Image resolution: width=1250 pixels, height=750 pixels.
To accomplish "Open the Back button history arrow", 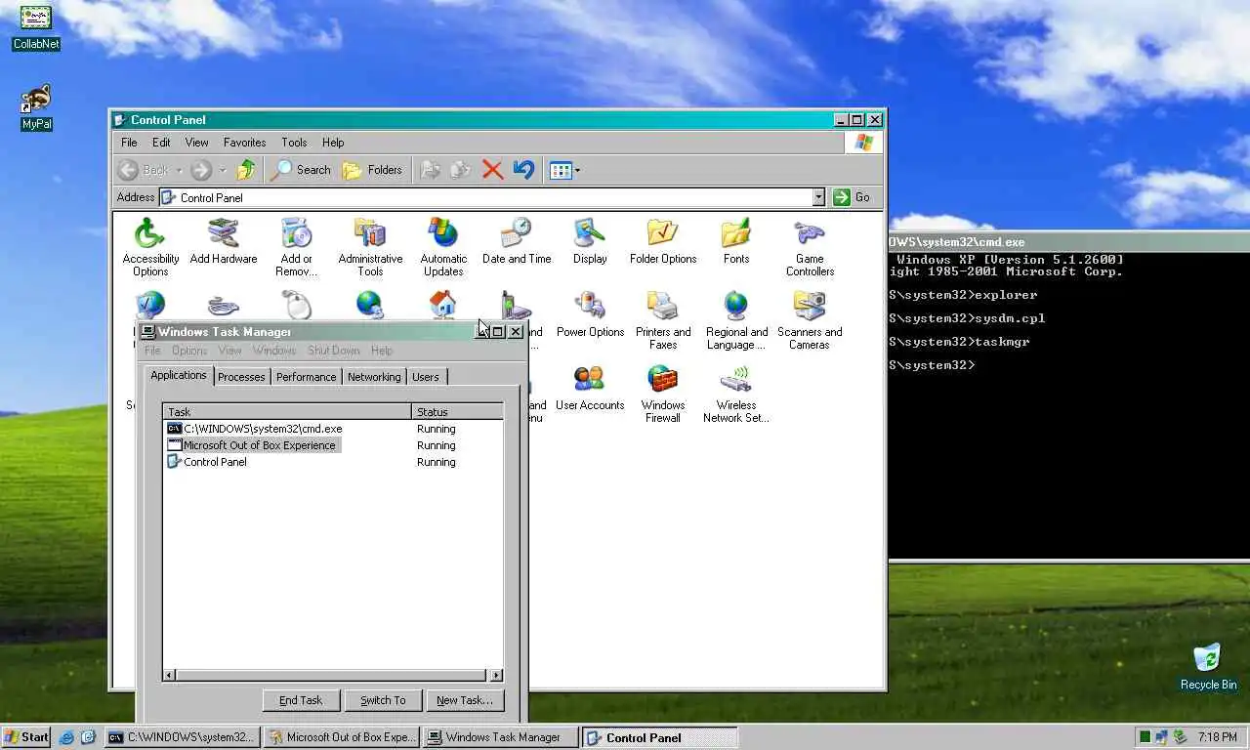I will click(x=180, y=170).
